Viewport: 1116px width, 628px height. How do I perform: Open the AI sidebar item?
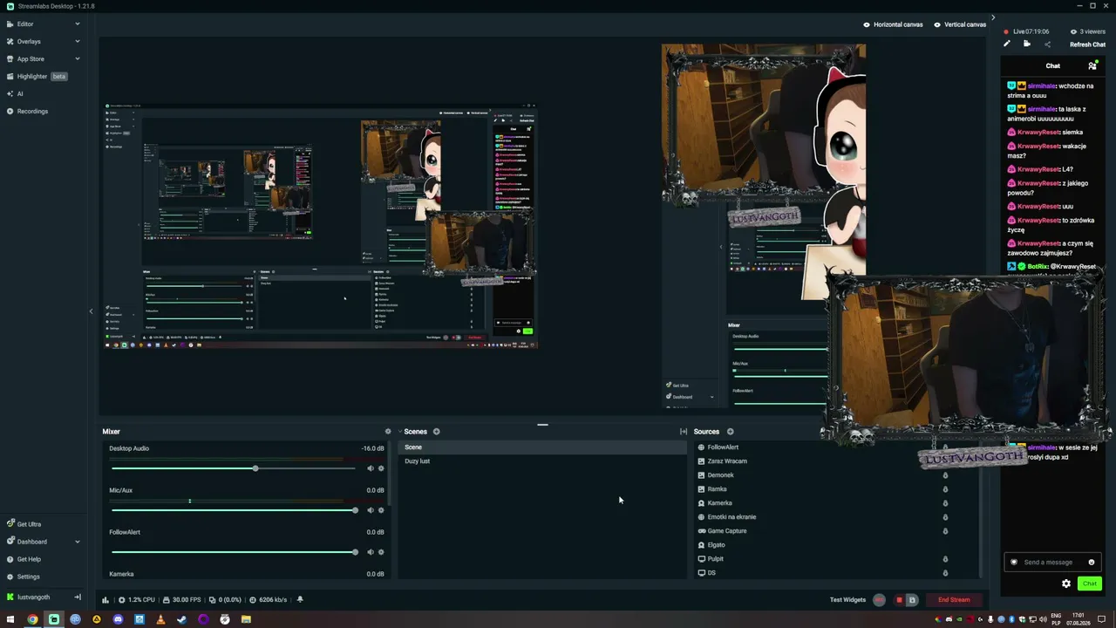tap(15, 94)
